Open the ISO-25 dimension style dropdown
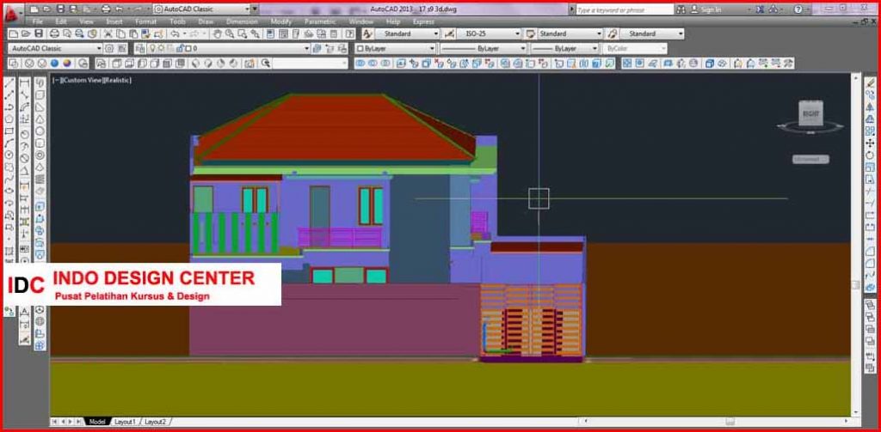 point(517,33)
